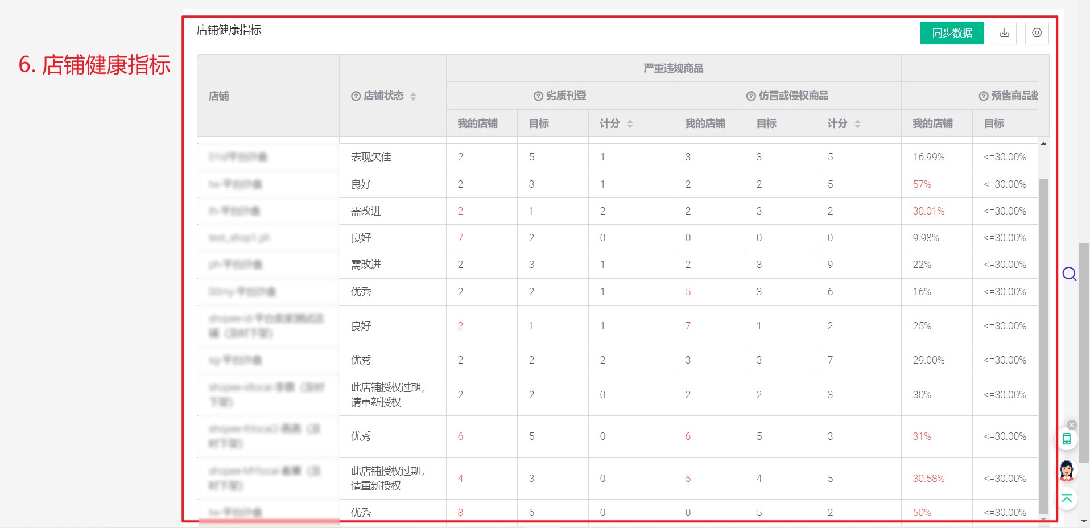
Task: Click the purple search magnifier icon
Action: [1069, 274]
